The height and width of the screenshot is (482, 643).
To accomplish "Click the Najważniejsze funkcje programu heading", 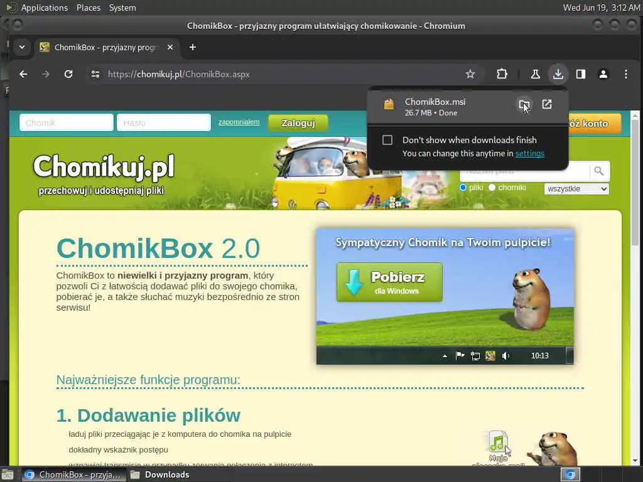I will pos(148,380).
